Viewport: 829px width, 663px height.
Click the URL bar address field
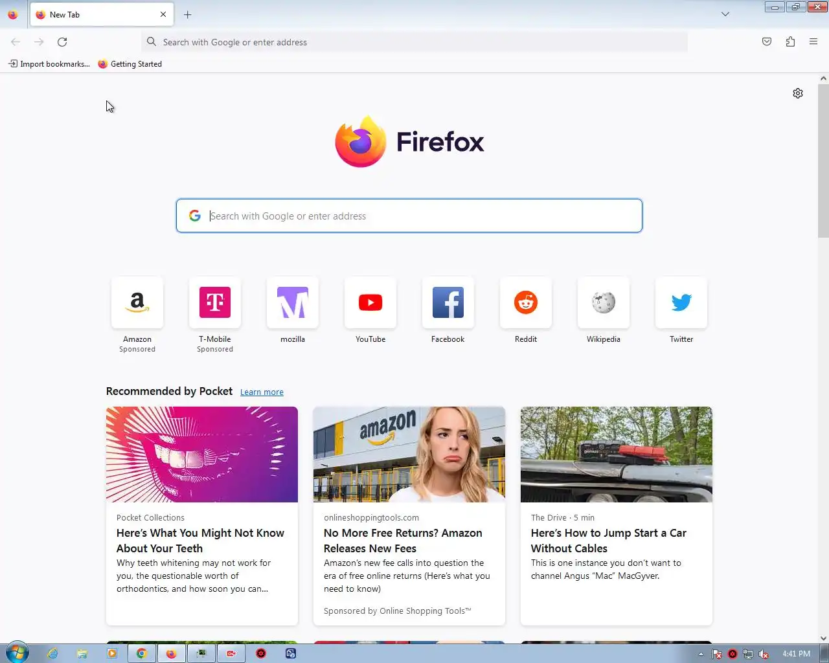(414, 42)
